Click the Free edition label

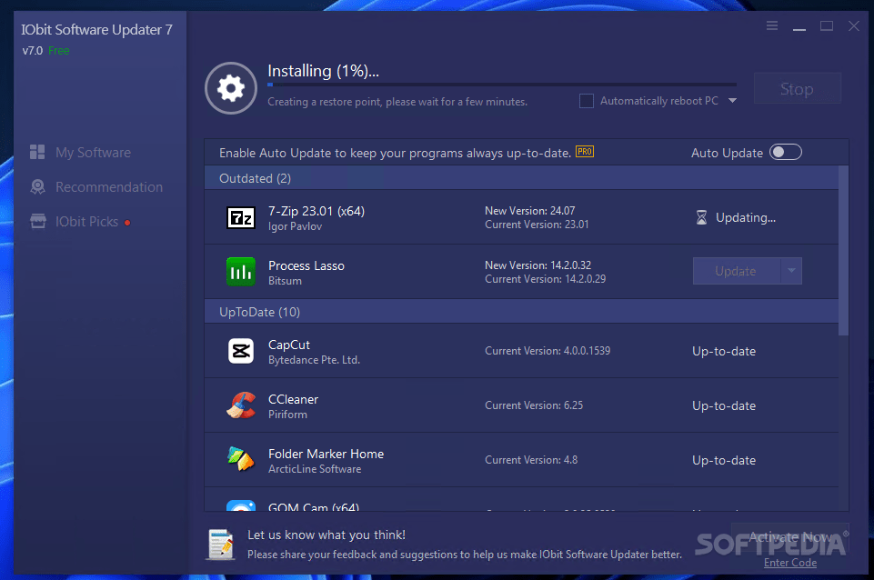59,51
